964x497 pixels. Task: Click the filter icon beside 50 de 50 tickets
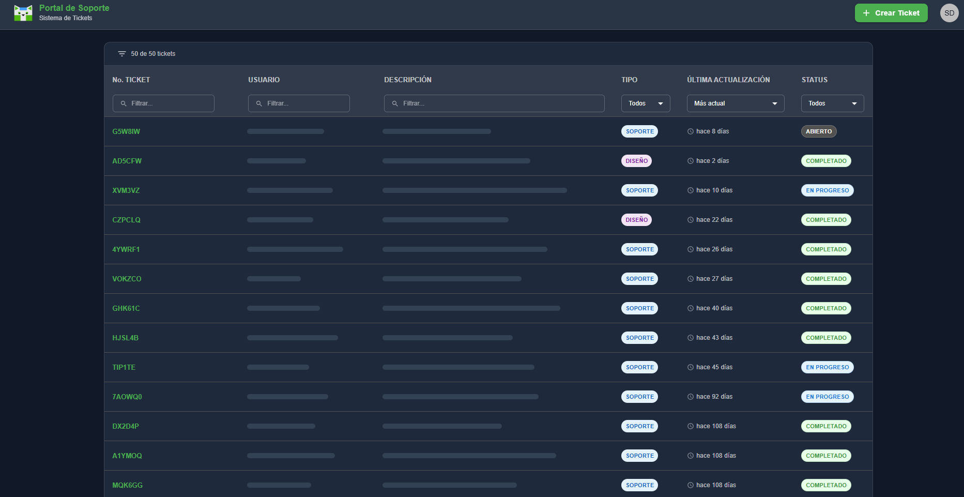(x=122, y=54)
